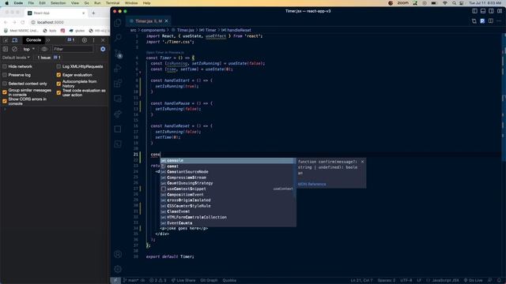This screenshot has width=506, height=284.
Task: Click the console Filter input field
Action: [x=73, y=49]
